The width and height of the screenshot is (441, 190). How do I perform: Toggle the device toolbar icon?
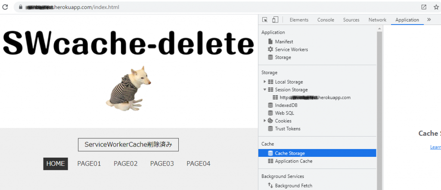[275, 20]
